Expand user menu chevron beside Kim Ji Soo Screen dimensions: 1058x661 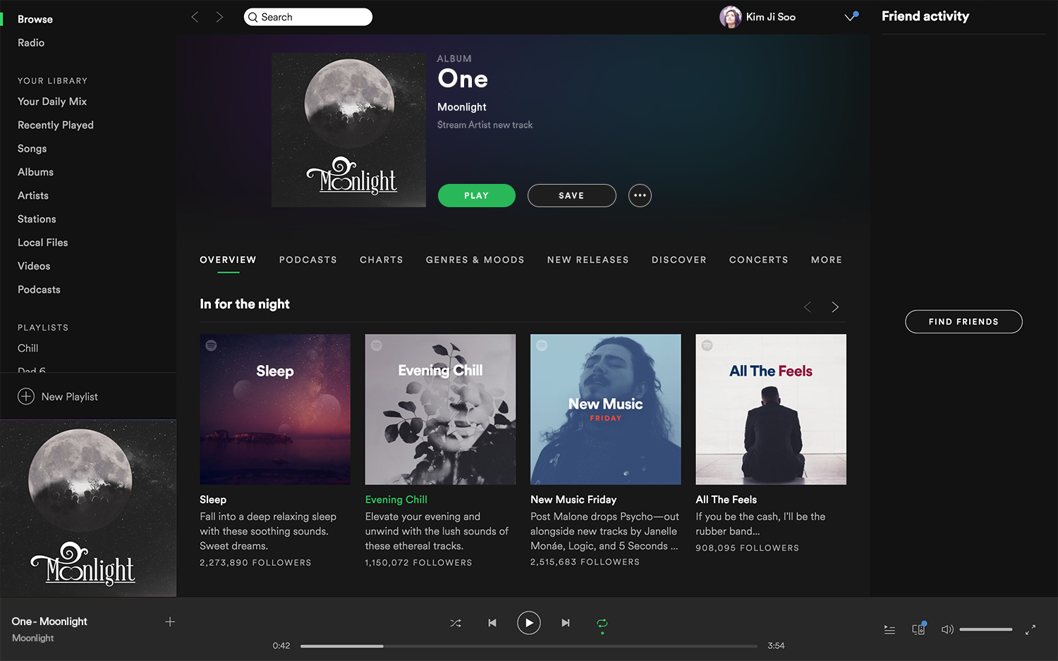(x=850, y=17)
